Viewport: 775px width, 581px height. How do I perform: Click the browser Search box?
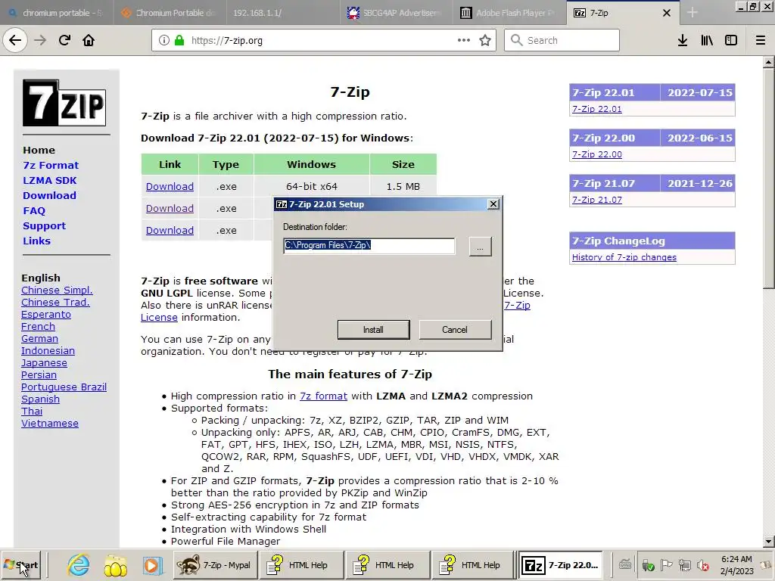click(562, 40)
